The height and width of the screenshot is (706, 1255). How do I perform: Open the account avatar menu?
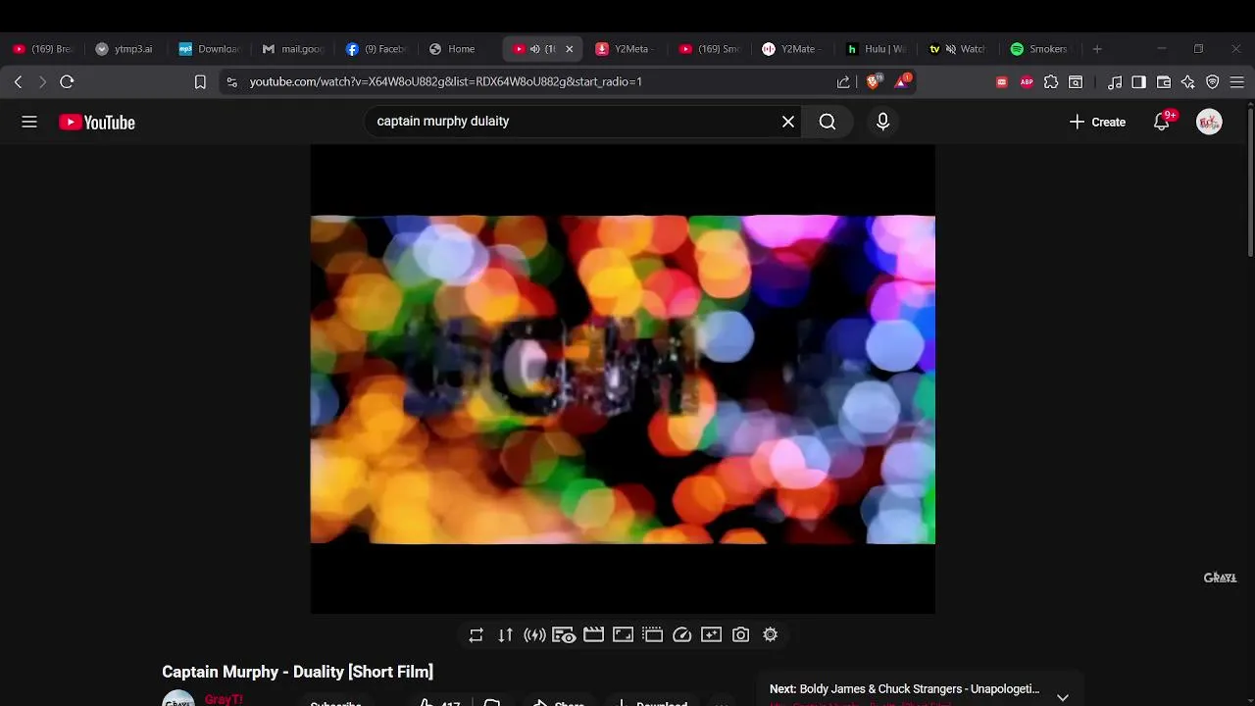pyautogui.click(x=1209, y=122)
